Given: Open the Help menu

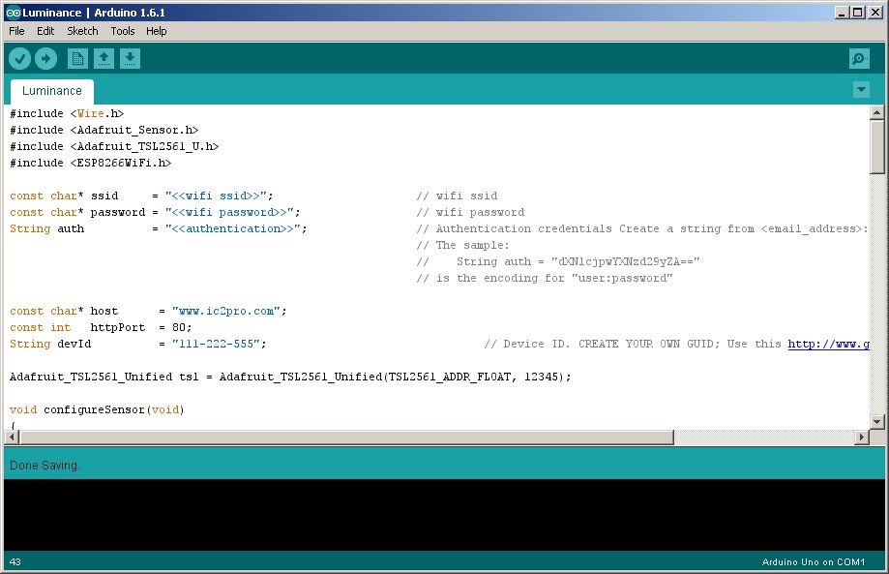Looking at the screenshot, I should pyautogui.click(x=156, y=30).
